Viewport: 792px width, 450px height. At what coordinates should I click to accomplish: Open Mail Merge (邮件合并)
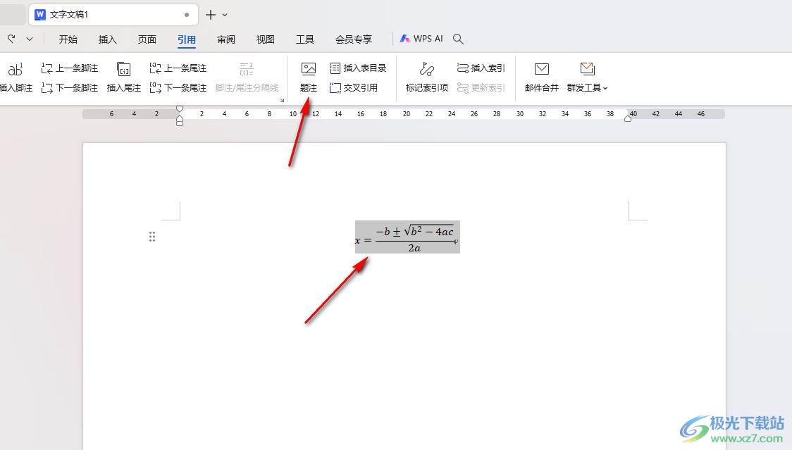pyautogui.click(x=541, y=77)
